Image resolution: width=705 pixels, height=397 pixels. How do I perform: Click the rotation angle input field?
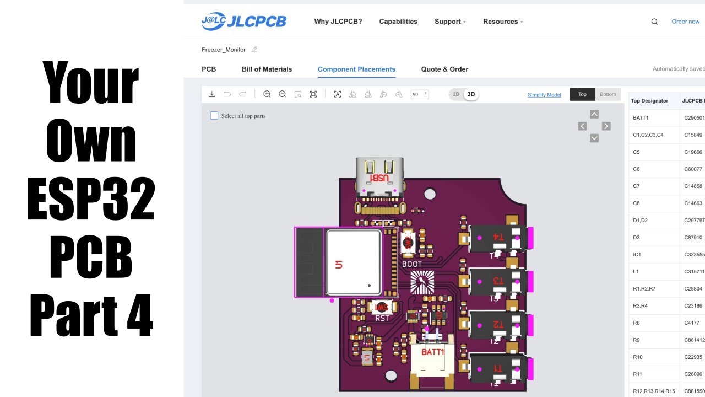[420, 94]
